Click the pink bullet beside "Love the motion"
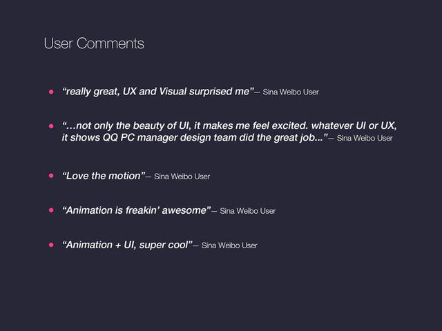The image size is (442, 331). coord(51,176)
